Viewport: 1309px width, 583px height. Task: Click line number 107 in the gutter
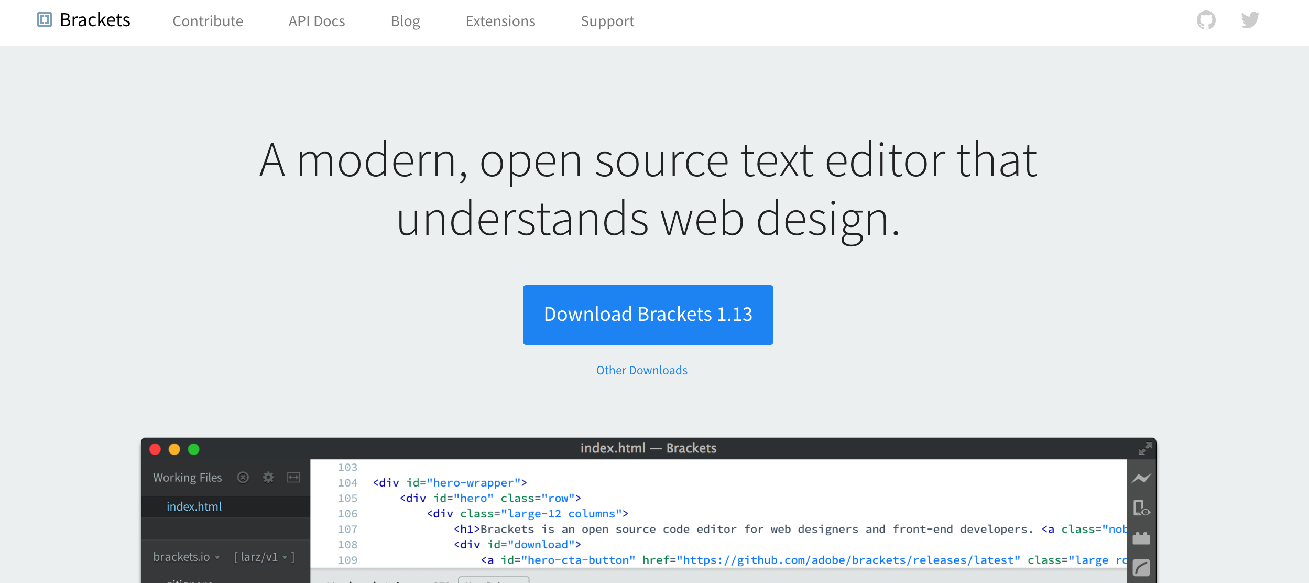coord(347,529)
